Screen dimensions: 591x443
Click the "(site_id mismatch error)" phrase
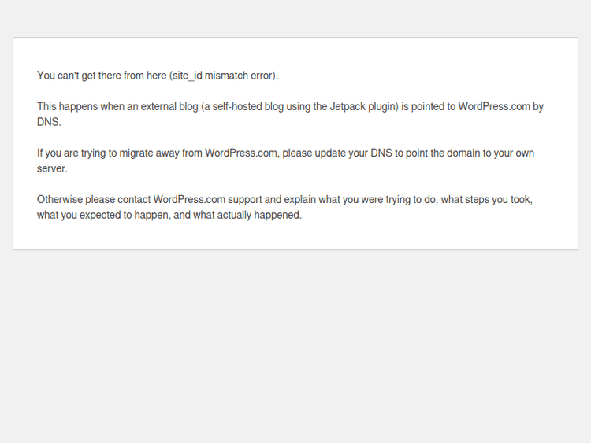point(223,76)
